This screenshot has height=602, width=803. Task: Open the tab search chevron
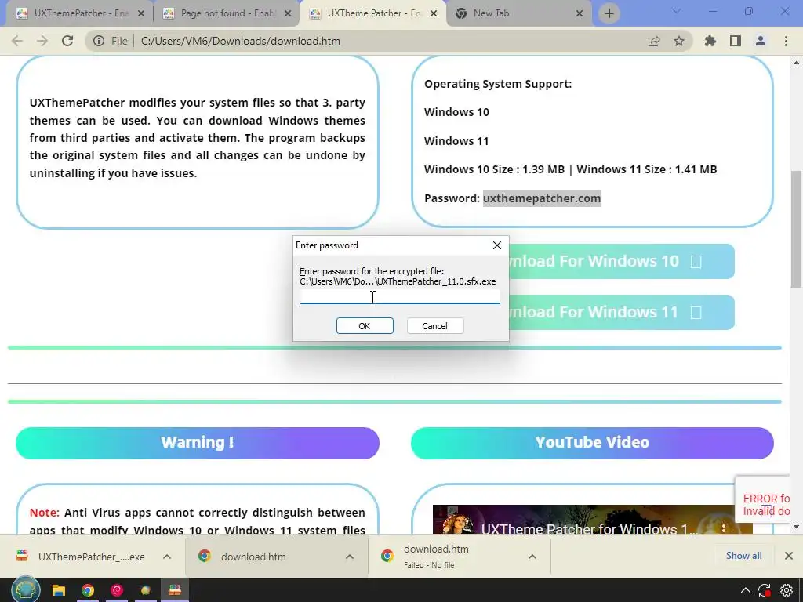677,12
